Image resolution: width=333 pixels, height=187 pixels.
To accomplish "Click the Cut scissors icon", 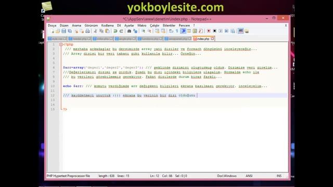I will [x=95, y=31].
